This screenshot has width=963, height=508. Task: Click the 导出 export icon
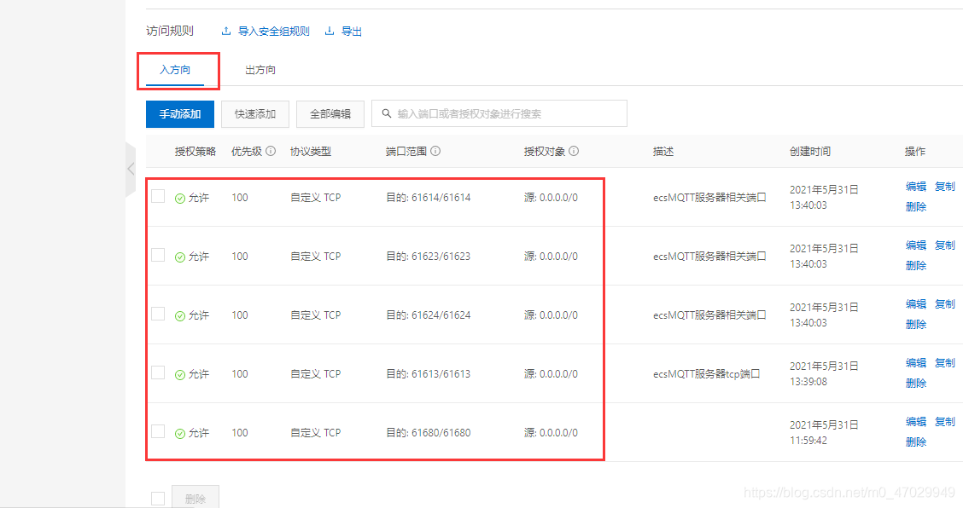pos(330,31)
